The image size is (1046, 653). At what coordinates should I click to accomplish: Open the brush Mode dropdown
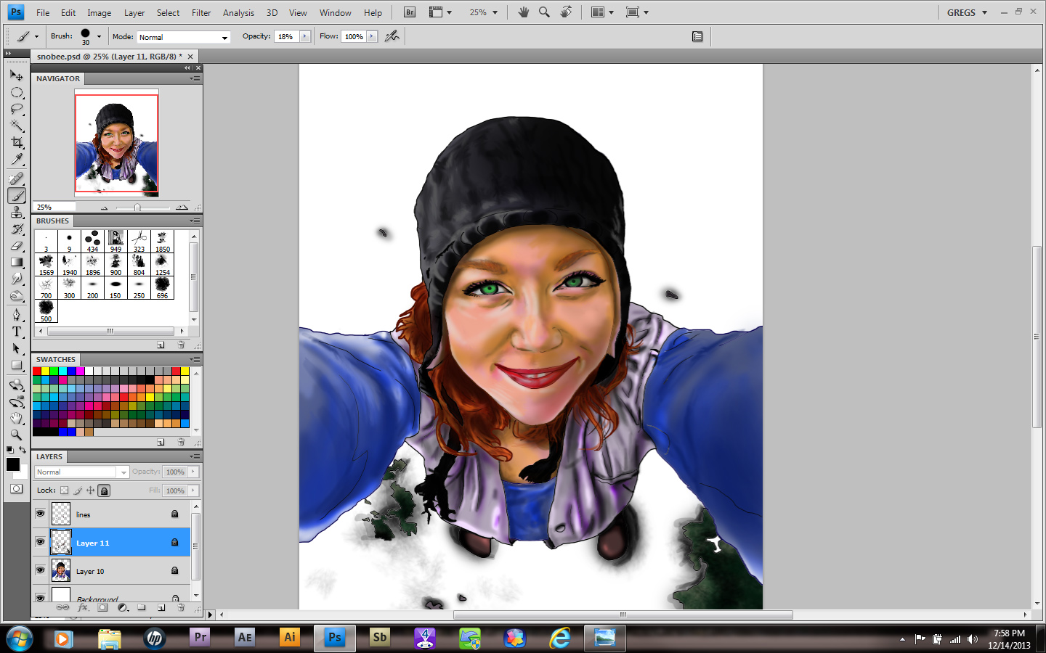[x=183, y=37]
